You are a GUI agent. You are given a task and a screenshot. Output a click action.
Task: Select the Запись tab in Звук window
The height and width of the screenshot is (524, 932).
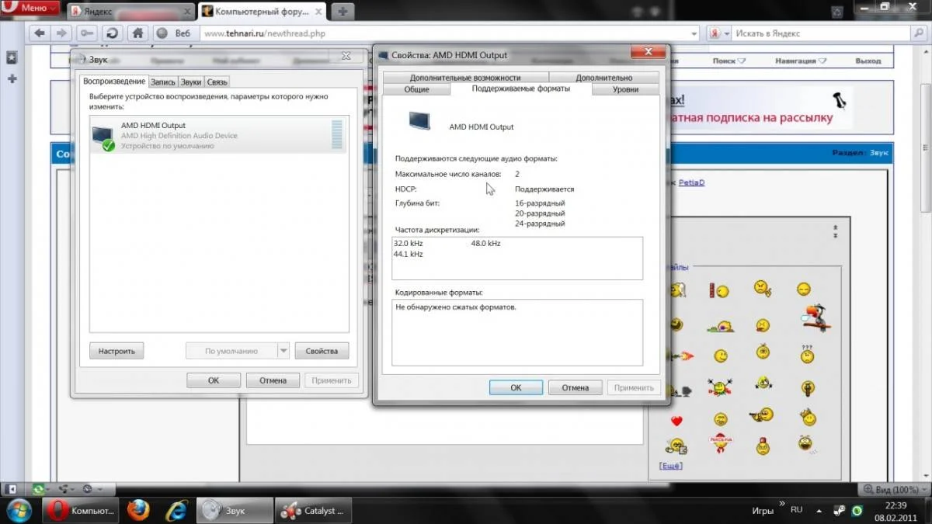pos(163,82)
